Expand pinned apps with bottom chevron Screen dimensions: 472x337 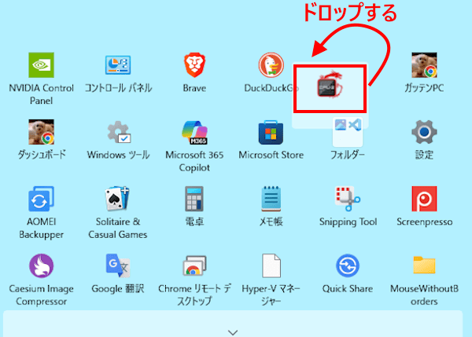[x=233, y=332]
